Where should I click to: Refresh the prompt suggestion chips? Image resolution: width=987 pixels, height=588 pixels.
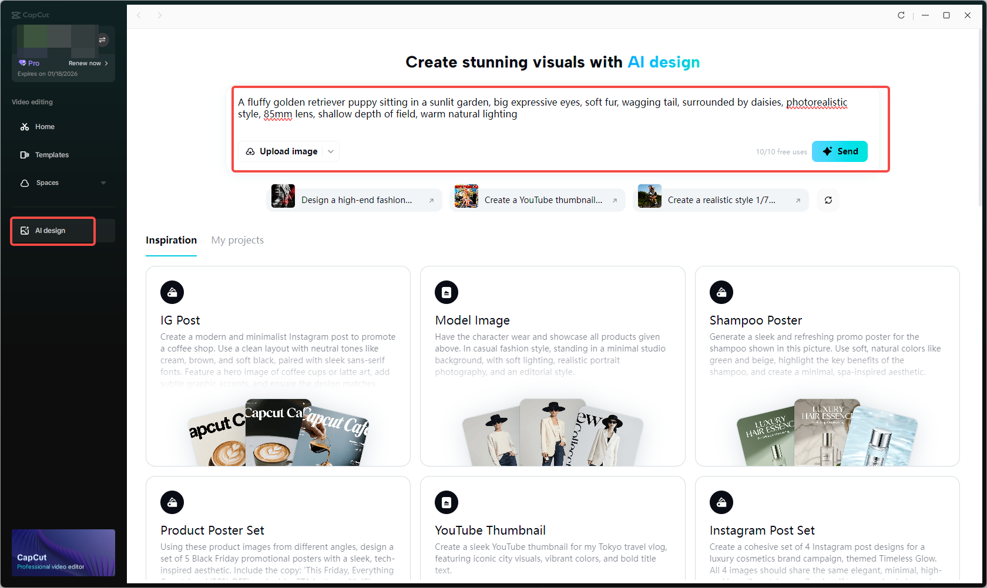click(828, 200)
